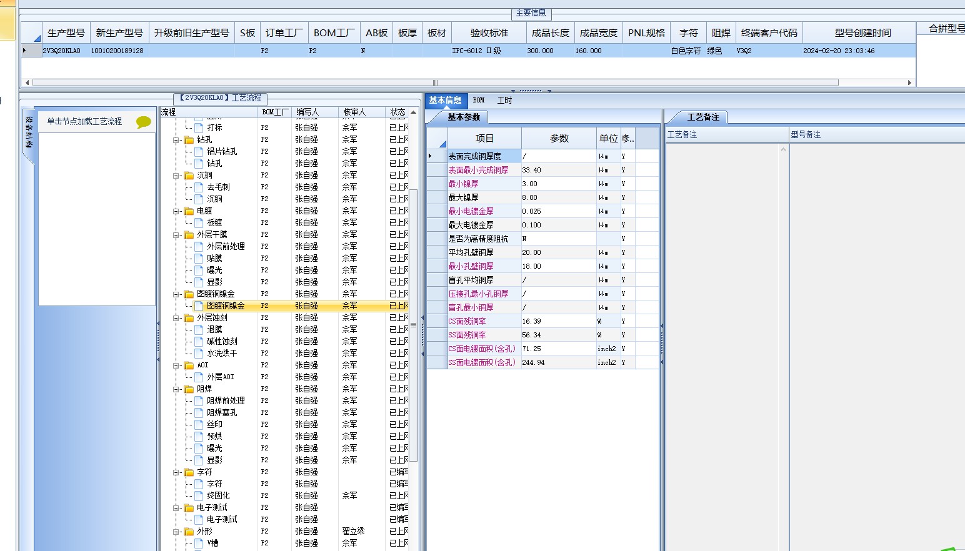965x551 pixels.
Task: Click the 钻孔 folder icon
Action: [x=189, y=140]
